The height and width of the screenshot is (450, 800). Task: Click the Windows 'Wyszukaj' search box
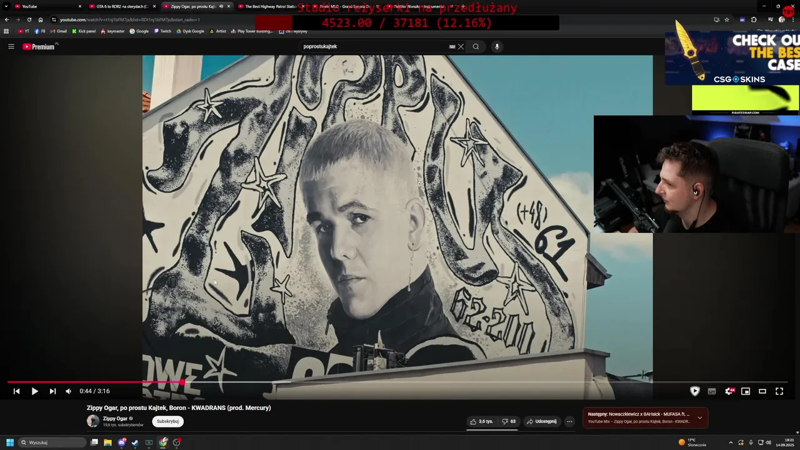52,442
